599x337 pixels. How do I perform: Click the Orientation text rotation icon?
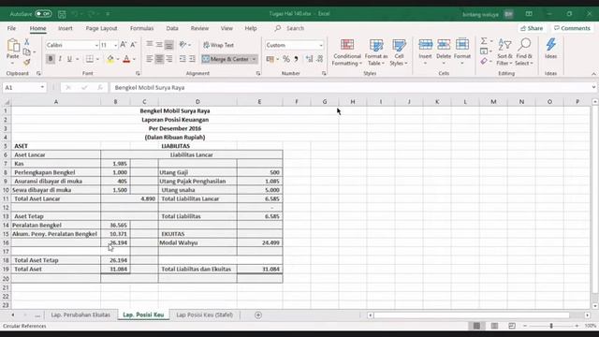pyautogui.click(x=183, y=45)
